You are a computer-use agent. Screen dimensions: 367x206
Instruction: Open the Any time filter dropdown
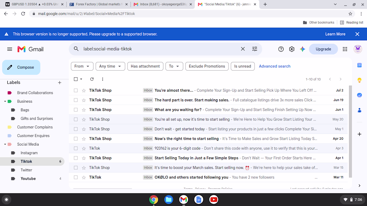110,66
